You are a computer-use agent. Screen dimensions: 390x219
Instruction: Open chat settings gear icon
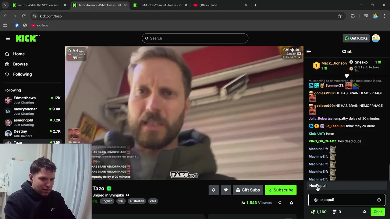(x=364, y=212)
